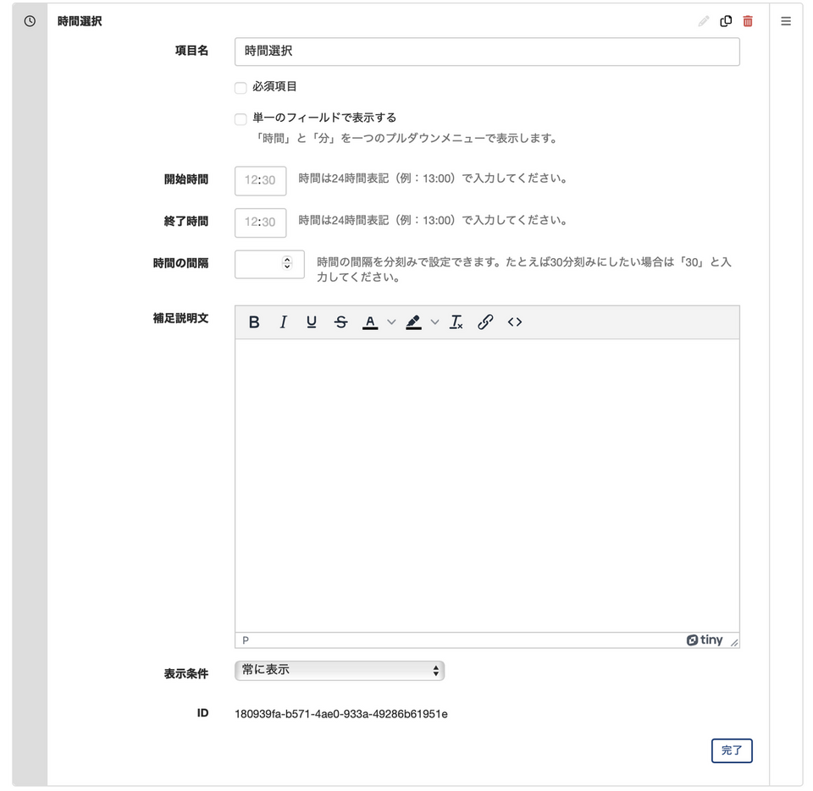This screenshot has height=791, width=813.
Task: Clear formatting with the Tx icon
Action: click(456, 322)
